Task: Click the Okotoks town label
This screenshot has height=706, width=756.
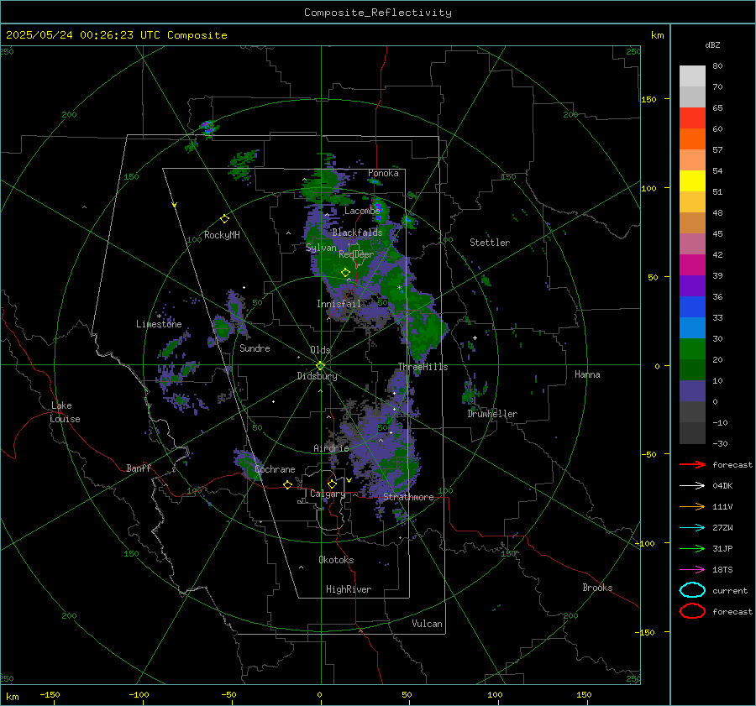Action: point(336,560)
